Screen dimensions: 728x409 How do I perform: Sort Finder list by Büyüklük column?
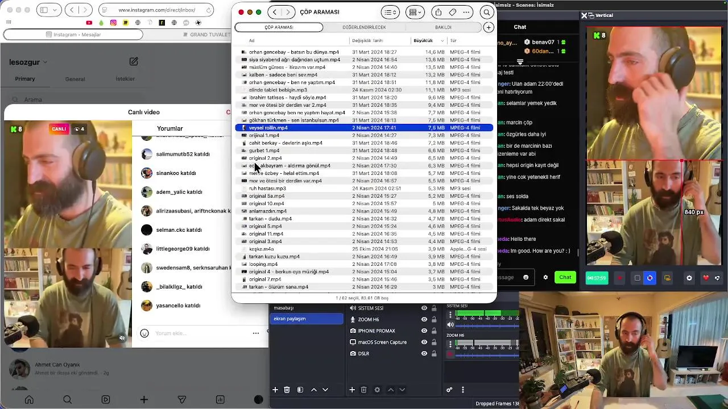[x=428, y=40]
